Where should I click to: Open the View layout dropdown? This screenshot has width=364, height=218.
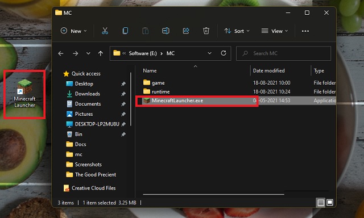pyautogui.click(x=275, y=31)
